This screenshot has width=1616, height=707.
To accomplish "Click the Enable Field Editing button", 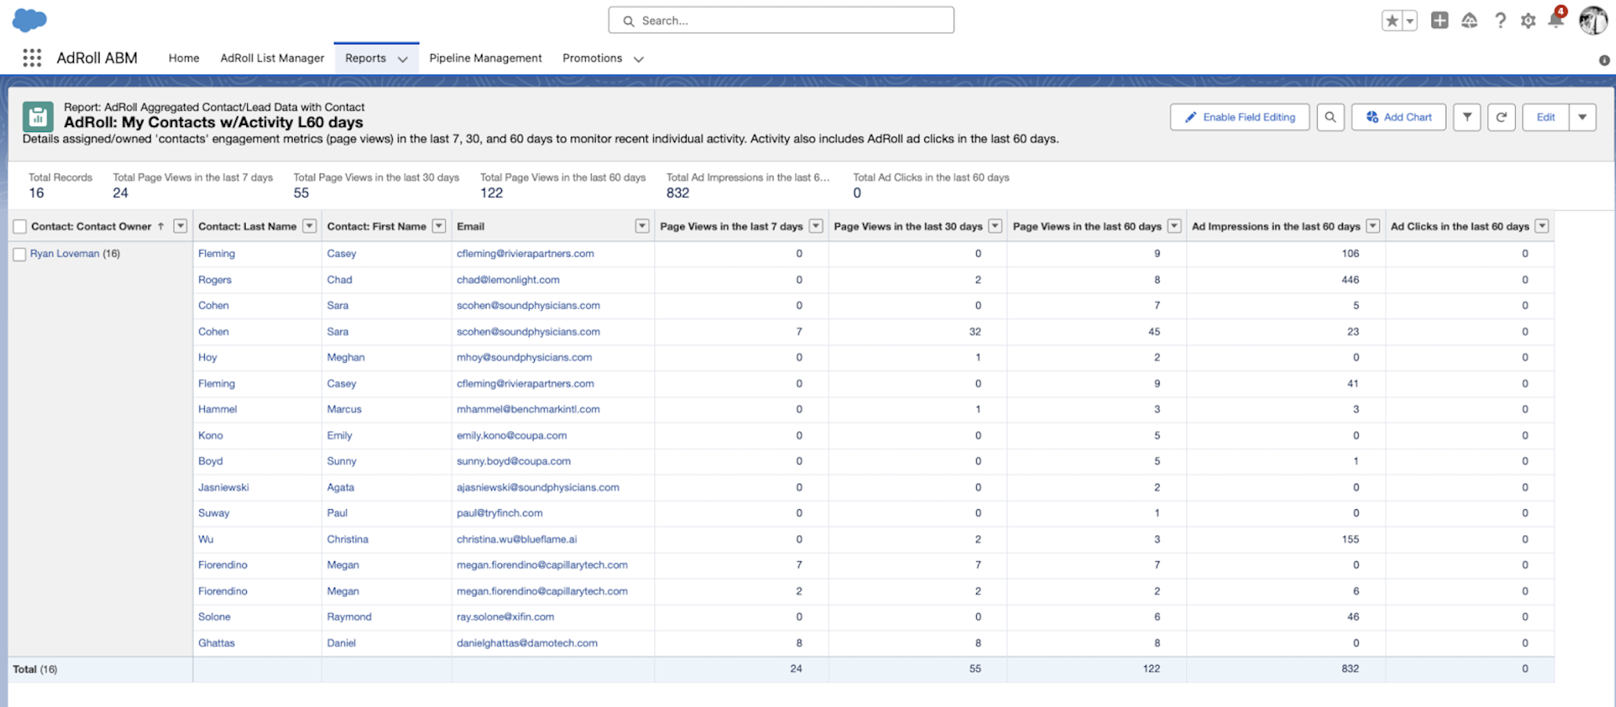I will (x=1239, y=117).
